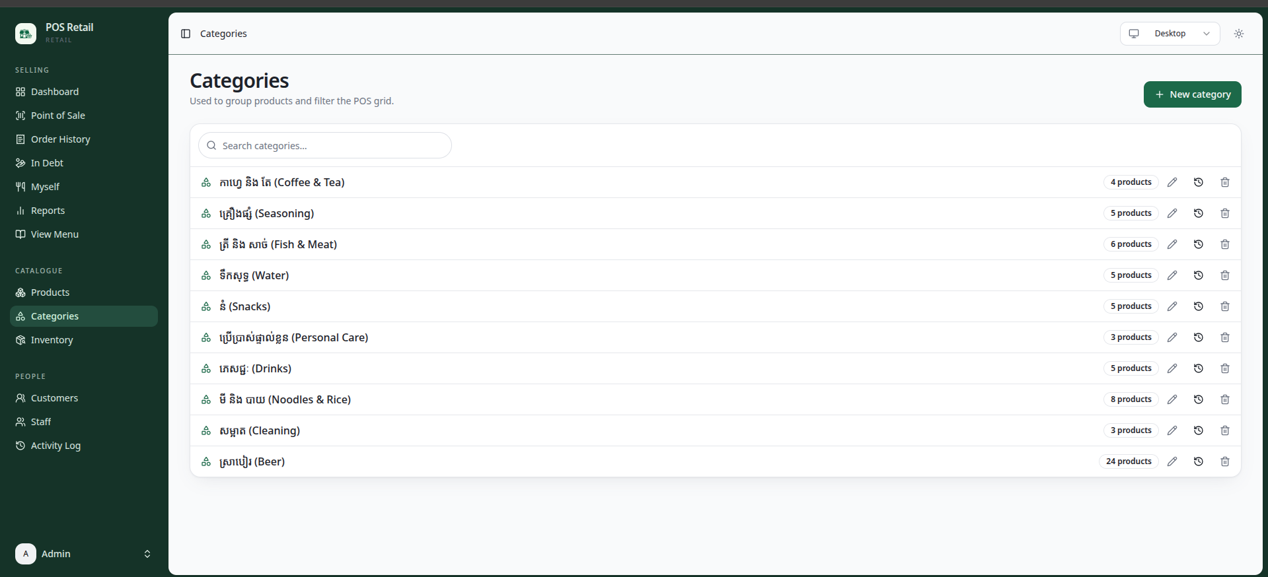1268x577 pixels.
Task: Expand the Admin account menu
Action: coord(84,554)
